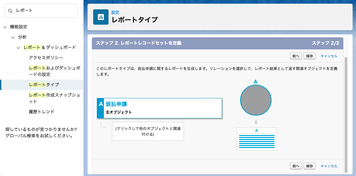Viewport: 356px width, 176px height.
Task: Open 履歴トレンド in sidebar
Action: [42, 112]
